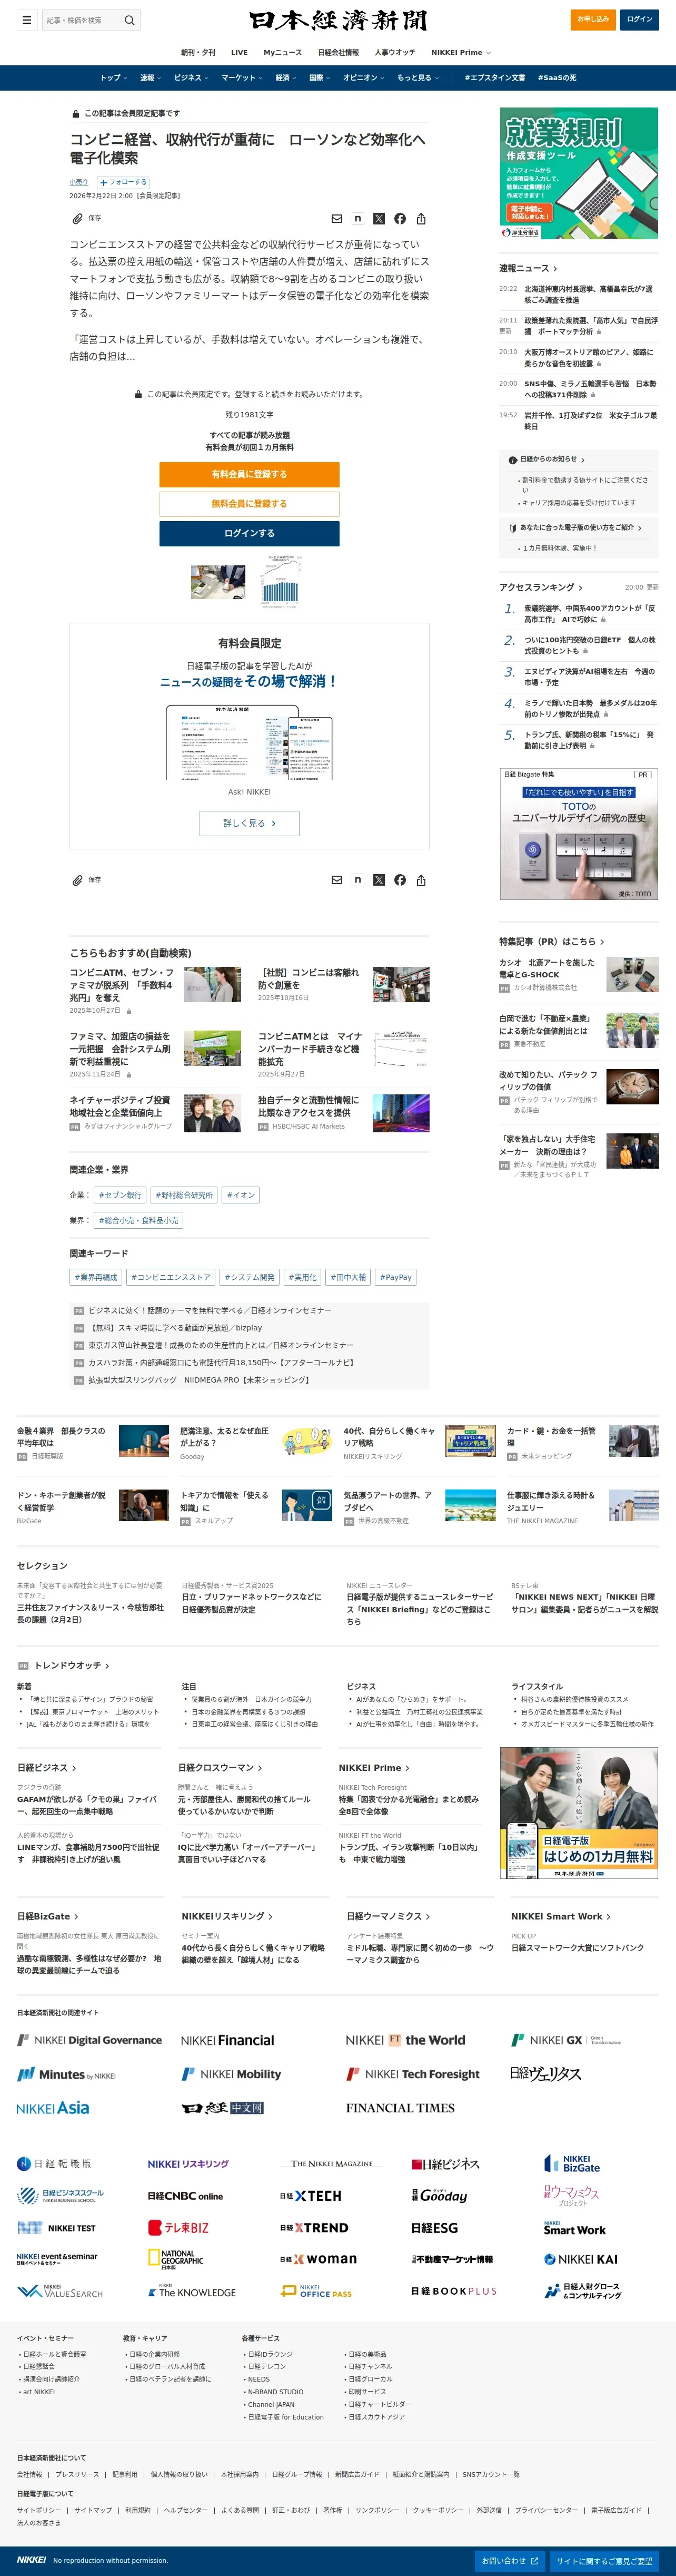Click サイトに関するご意見ご要望 footer button
Image resolution: width=676 pixels, height=2576 pixels.
(x=604, y=2560)
